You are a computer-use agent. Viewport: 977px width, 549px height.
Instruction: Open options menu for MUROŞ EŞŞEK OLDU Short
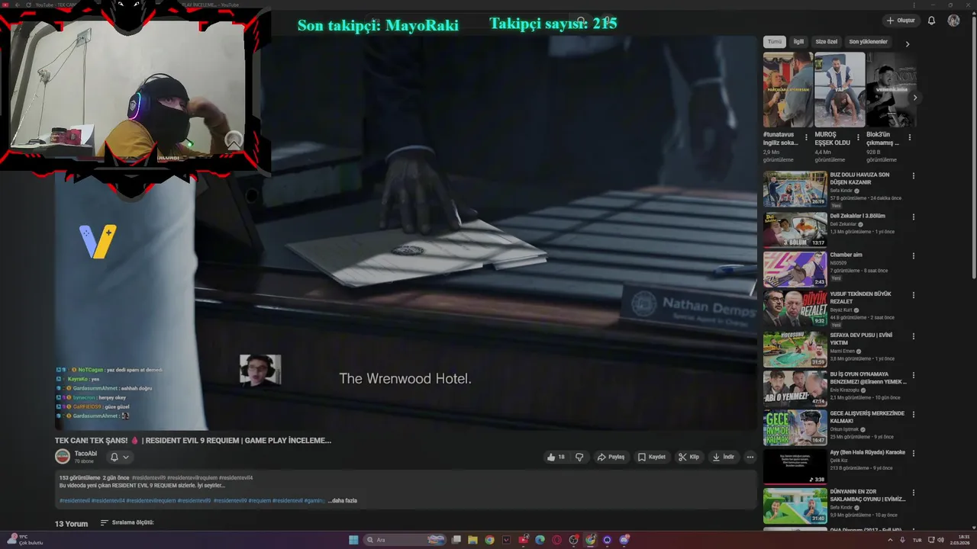pyautogui.click(x=858, y=138)
